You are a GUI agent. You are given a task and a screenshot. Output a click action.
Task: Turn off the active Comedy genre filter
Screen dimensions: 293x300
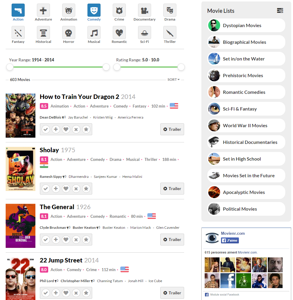94,10
